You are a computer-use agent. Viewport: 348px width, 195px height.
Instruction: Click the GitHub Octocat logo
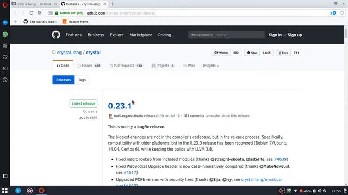(56, 35)
